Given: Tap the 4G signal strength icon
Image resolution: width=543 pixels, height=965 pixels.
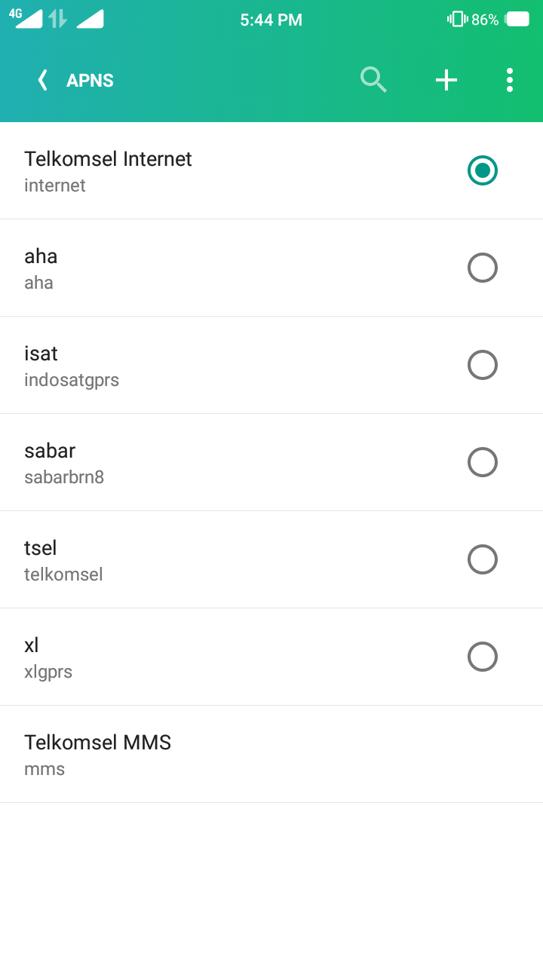Looking at the screenshot, I should pyautogui.click(x=27, y=19).
